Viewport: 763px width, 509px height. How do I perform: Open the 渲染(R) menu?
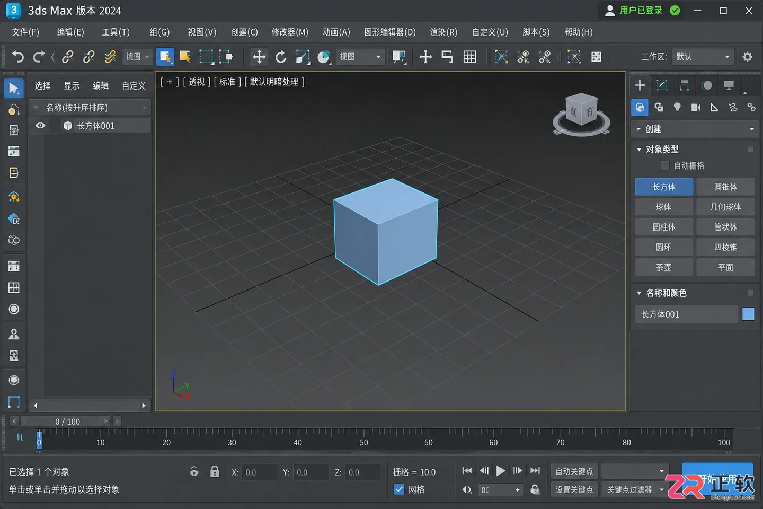click(443, 32)
